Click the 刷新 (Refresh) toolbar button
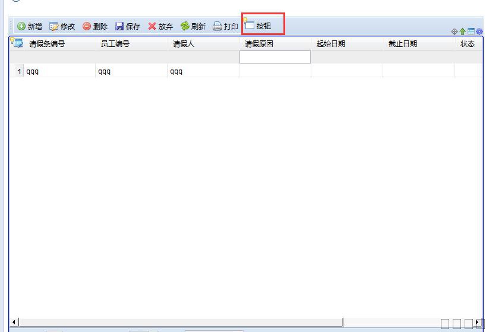This screenshot has height=332, width=486. pyautogui.click(x=192, y=26)
